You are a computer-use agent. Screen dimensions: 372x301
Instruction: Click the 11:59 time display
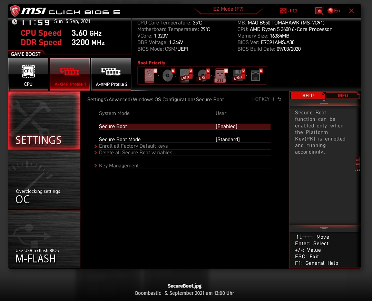36,22
